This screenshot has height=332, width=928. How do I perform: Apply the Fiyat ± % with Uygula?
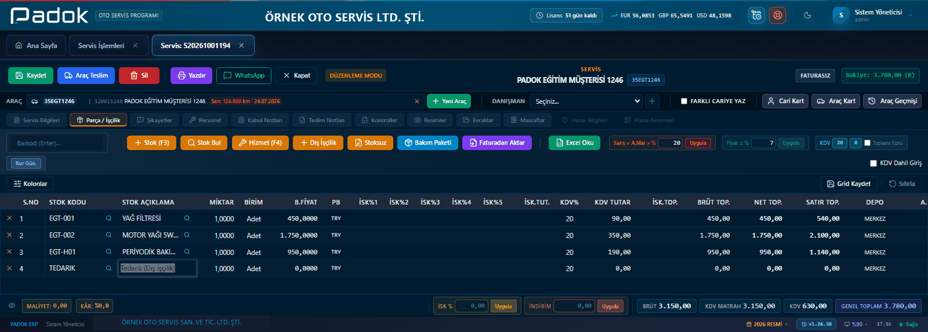pos(791,143)
